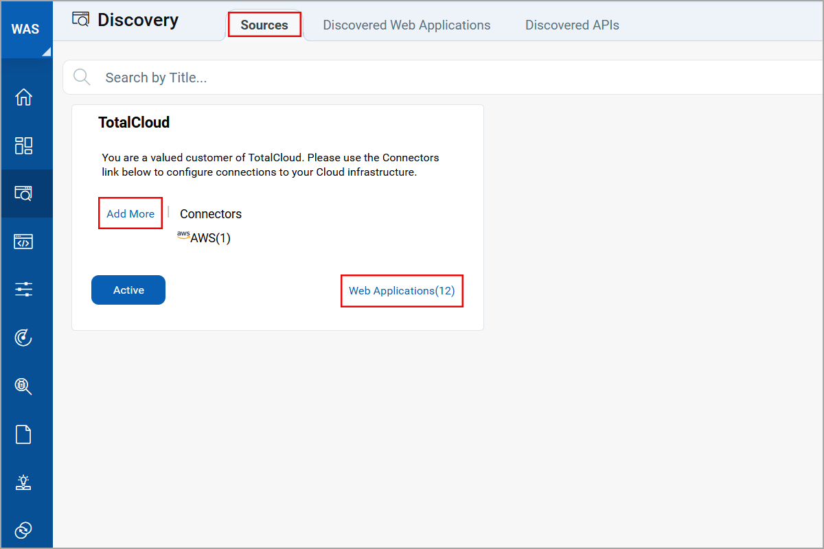824x549 pixels.
Task: Open the Dashboard sidebar icon
Action: coord(24,145)
